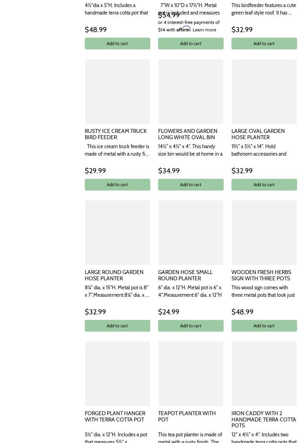Add Garden Hose Small Round Planter to cart
Image resolution: width=308 pixels, height=443 pixels.
point(191,326)
